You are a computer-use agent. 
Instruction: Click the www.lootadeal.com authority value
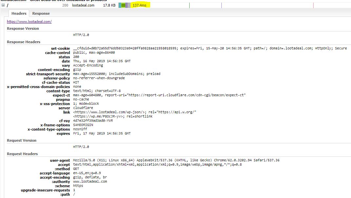90,182
